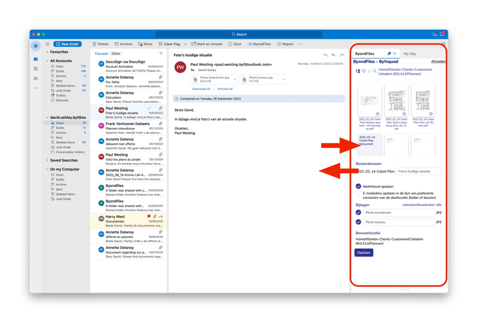Click the magnifier icon in ByondFiles panel
This screenshot has height=331, width=478.
coord(375,71)
